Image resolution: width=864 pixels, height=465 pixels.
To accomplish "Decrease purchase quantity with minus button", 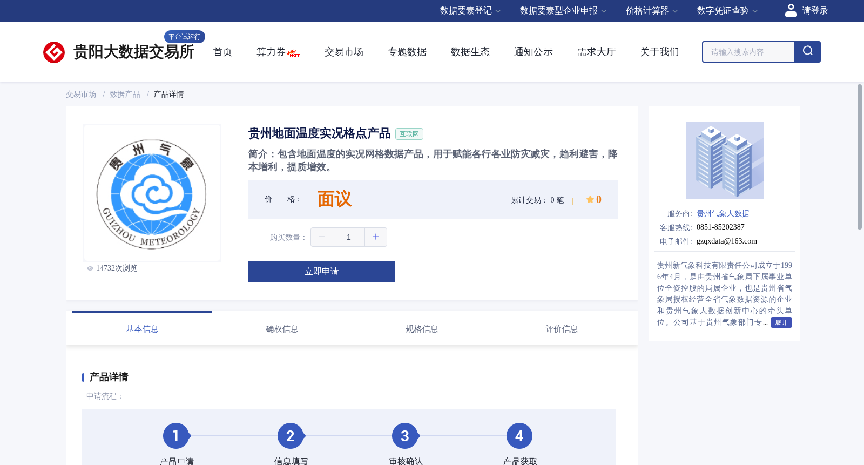I will (322, 237).
